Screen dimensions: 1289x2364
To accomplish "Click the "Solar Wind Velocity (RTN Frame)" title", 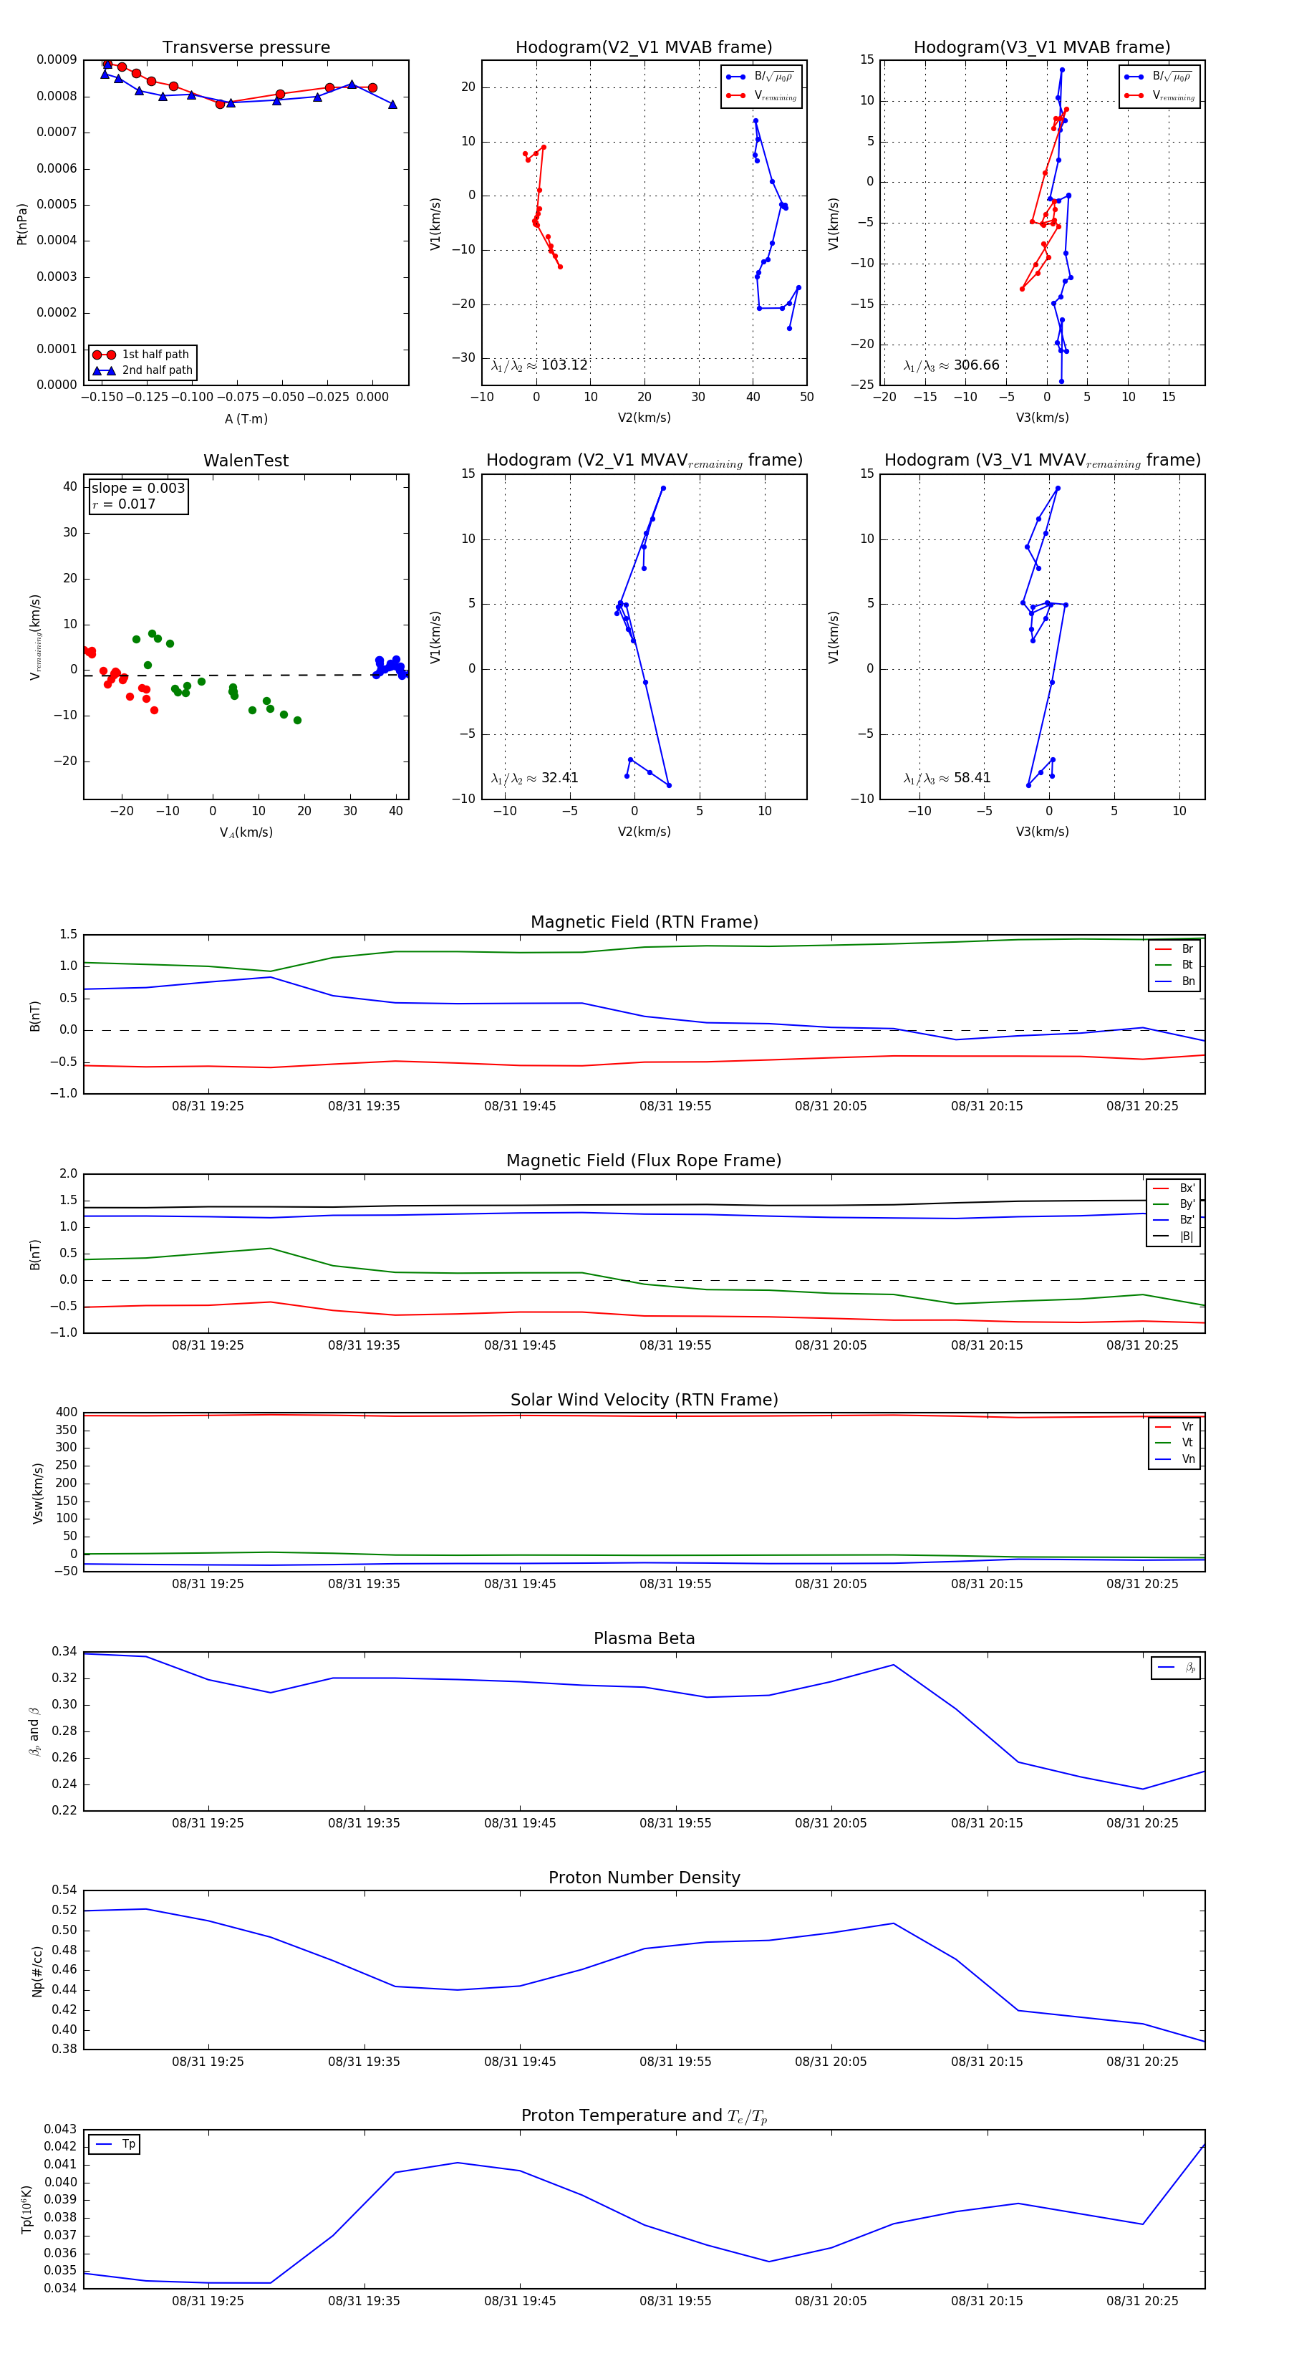I will (x=644, y=1400).
